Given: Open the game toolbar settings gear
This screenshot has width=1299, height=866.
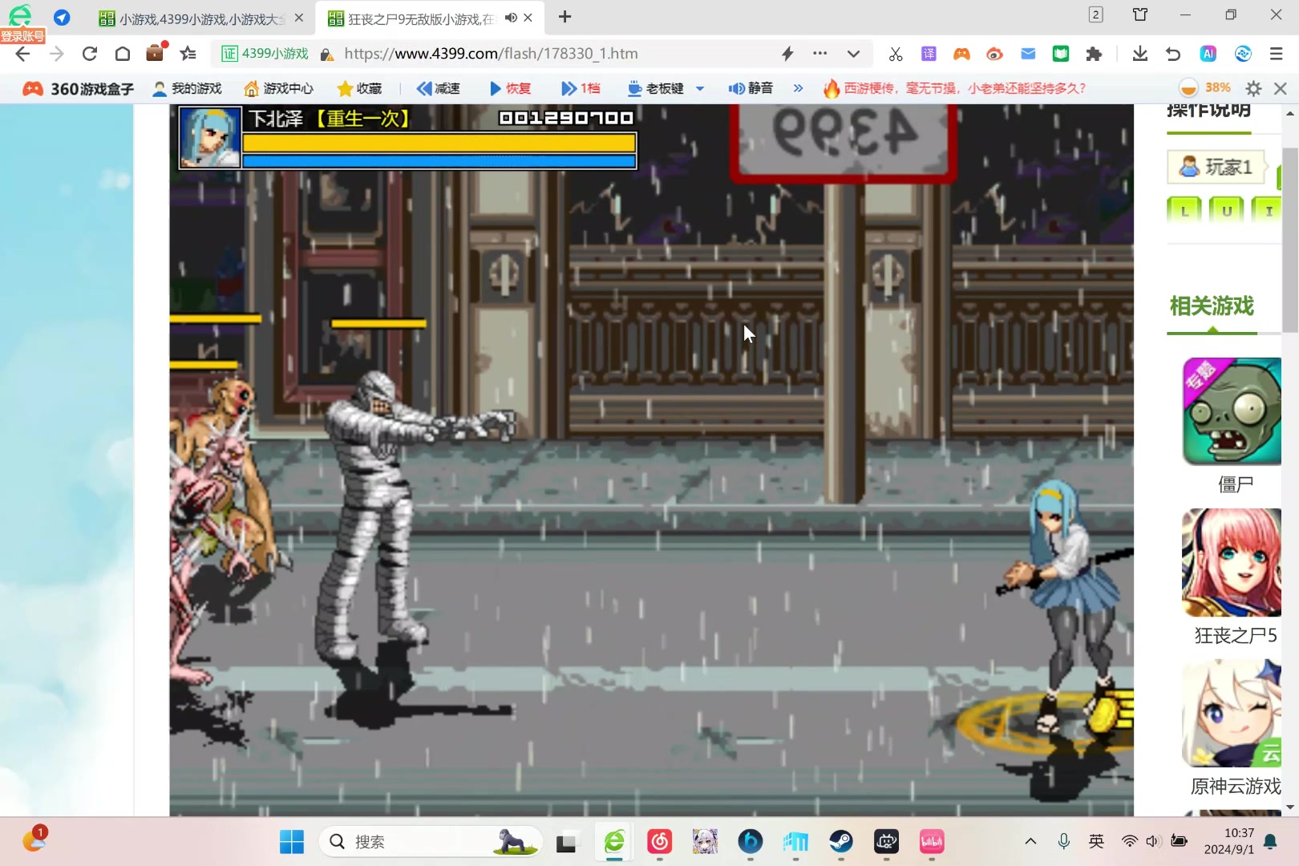Looking at the screenshot, I should point(1253,88).
